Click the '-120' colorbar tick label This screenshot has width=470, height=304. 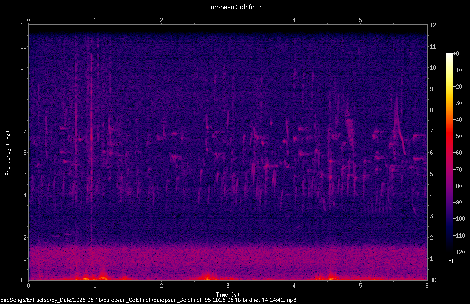459,252
